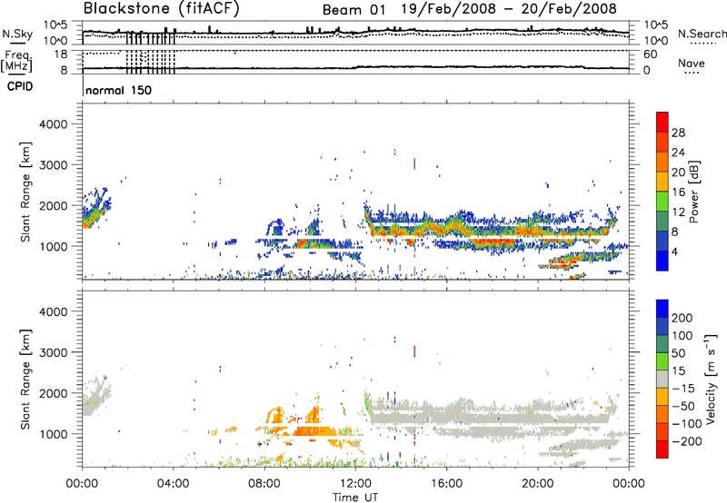
Task: Click the blue bottom segment of power colorbar
Action: [662, 261]
